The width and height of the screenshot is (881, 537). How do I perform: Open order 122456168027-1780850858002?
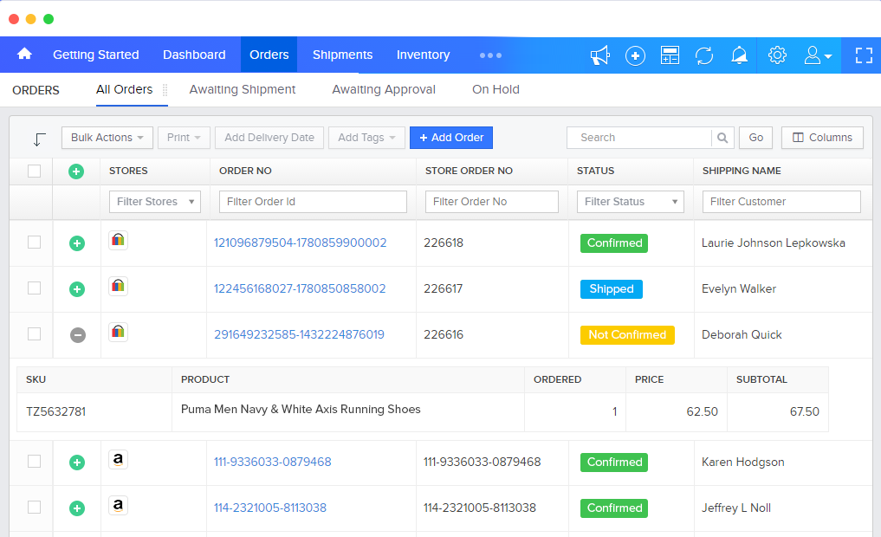pos(300,288)
